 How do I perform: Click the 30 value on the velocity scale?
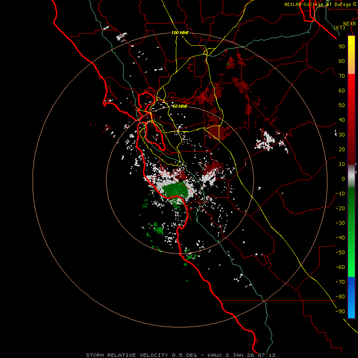click(342, 135)
